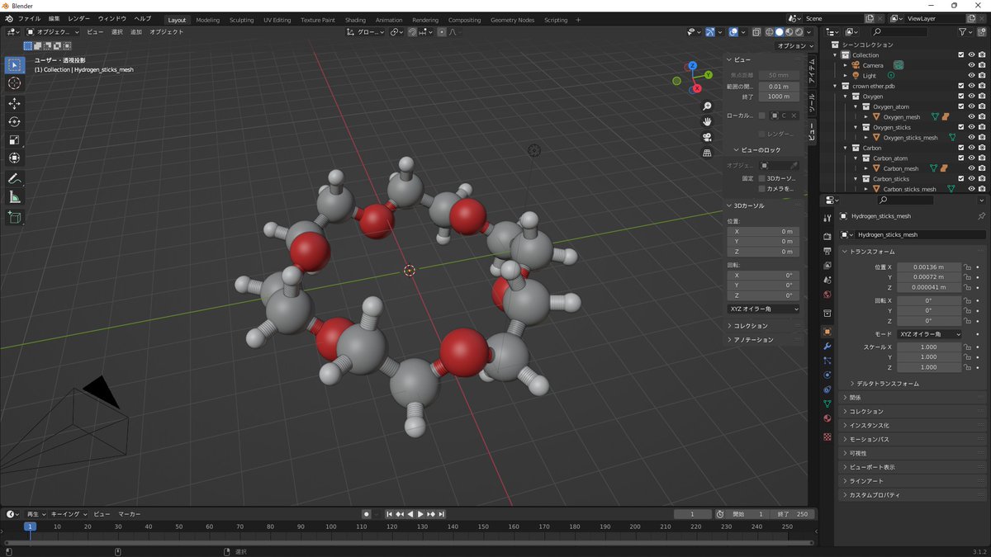Open the XYZ Euler dropdown in sidebar
Screen dimensions: 991x557
click(x=764, y=309)
